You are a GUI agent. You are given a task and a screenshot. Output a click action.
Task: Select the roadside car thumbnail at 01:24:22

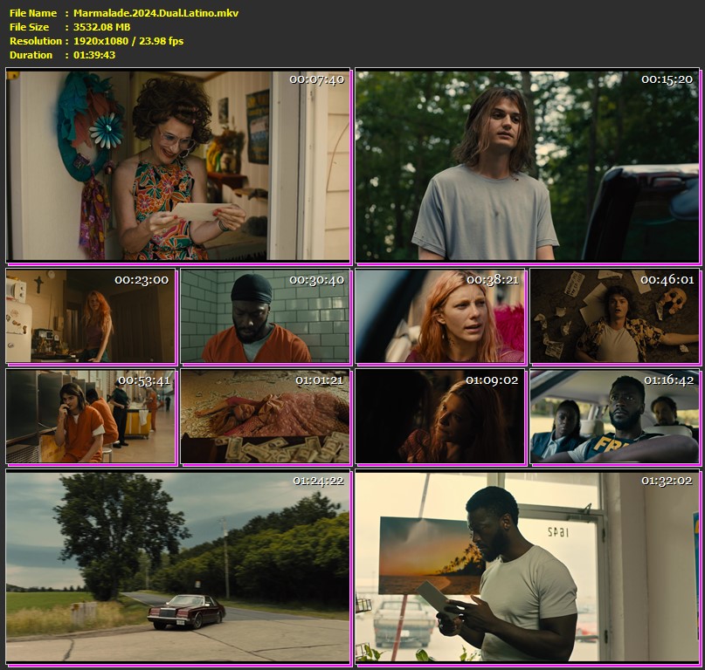[x=178, y=567]
